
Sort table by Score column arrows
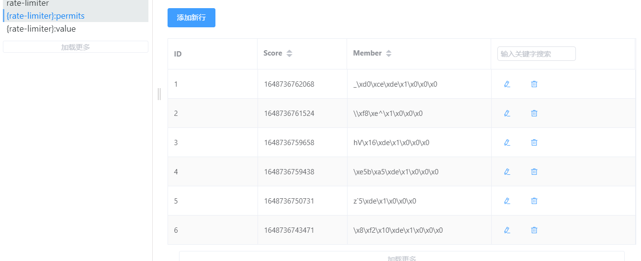click(289, 54)
